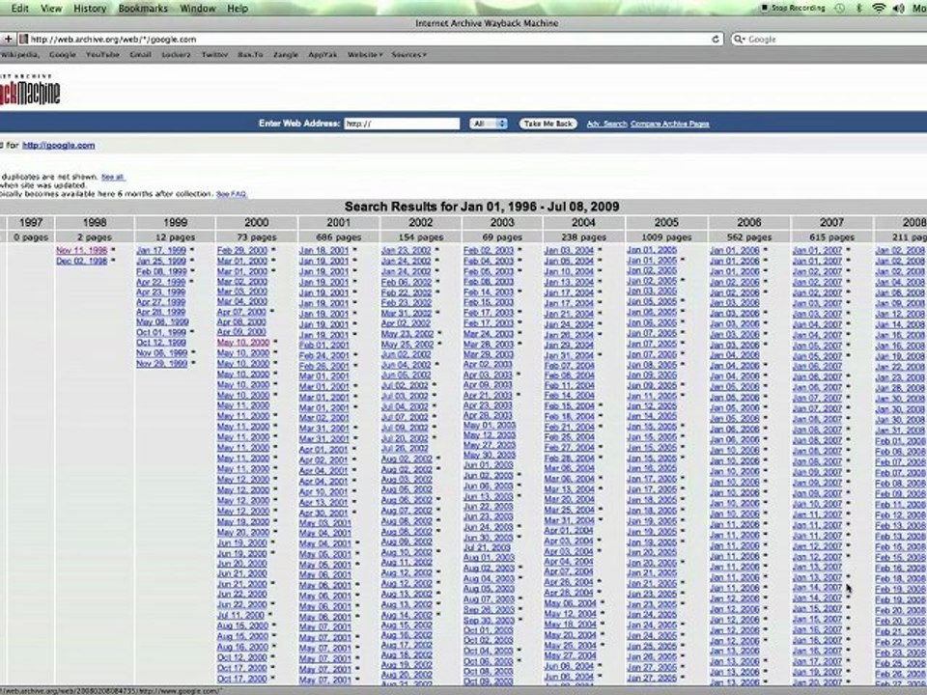Expand the Website bookmarks folder

[x=365, y=54]
